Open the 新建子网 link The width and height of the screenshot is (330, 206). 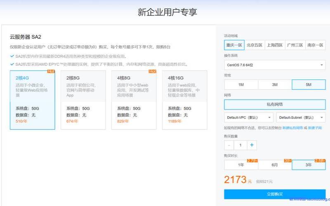click(315, 128)
